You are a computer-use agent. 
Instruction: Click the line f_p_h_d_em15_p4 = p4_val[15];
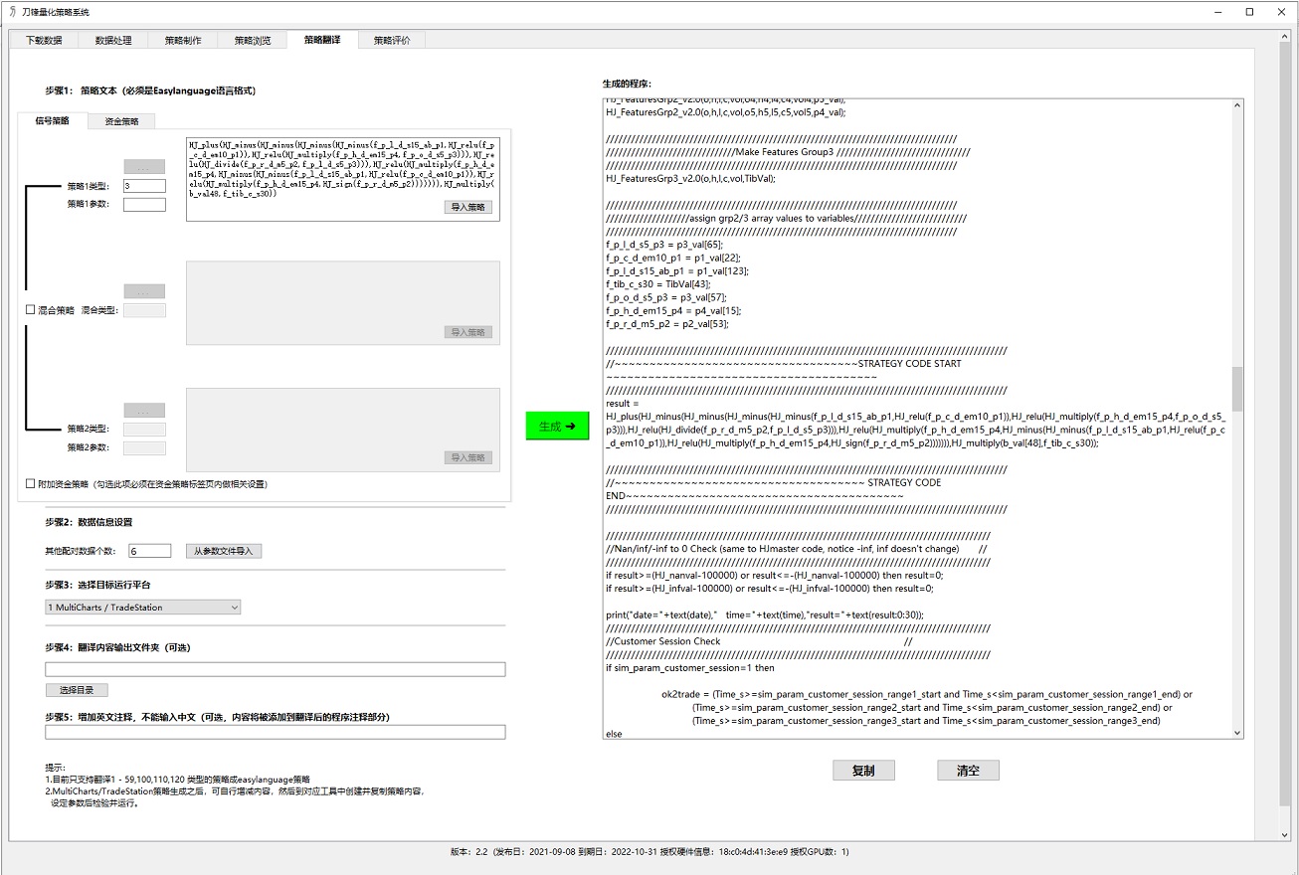pos(673,310)
